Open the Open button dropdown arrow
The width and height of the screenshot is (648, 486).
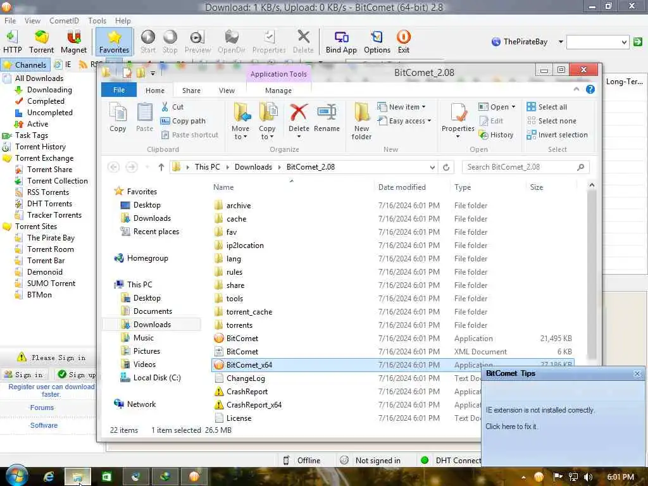(x=513, y=107)
